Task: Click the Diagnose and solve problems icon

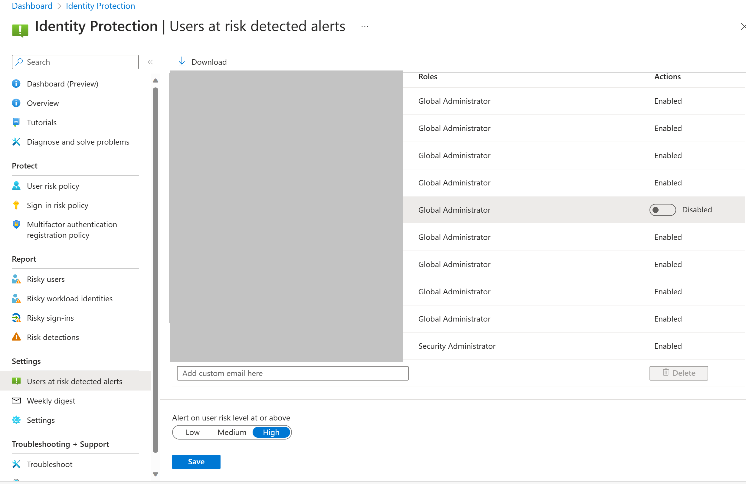Action: coord(16,141)
